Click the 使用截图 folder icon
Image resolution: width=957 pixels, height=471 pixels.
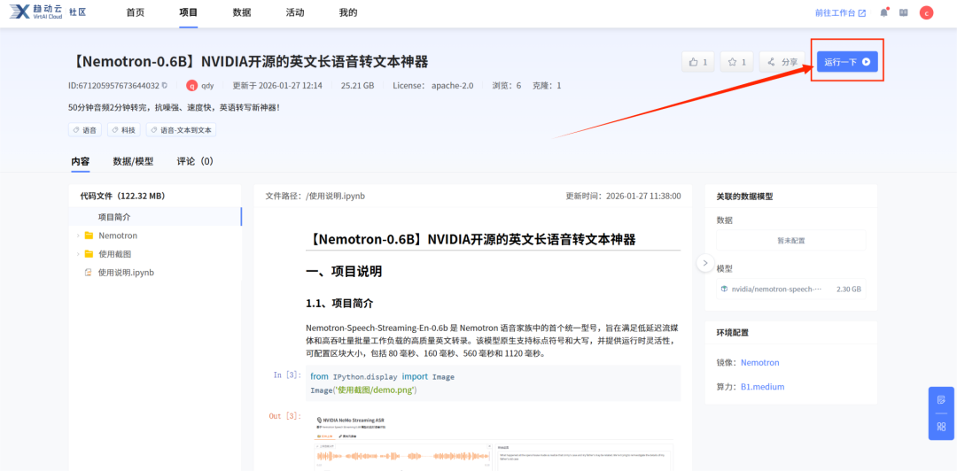(89, 254)
